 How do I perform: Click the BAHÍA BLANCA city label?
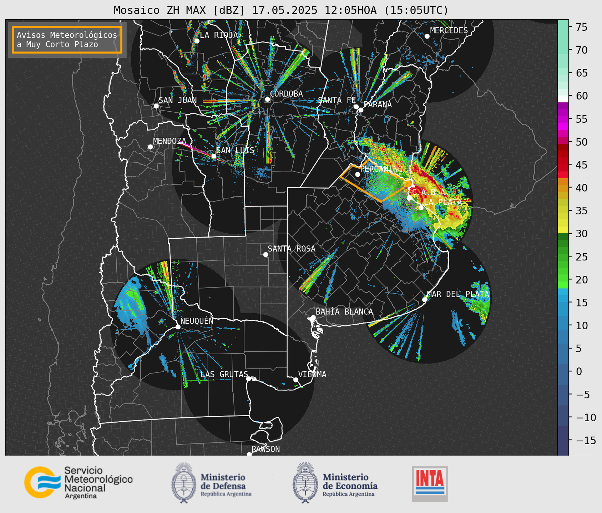[x=344, y=312]
